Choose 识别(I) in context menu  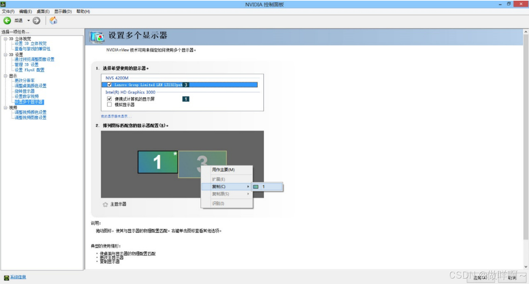[227, 203]
